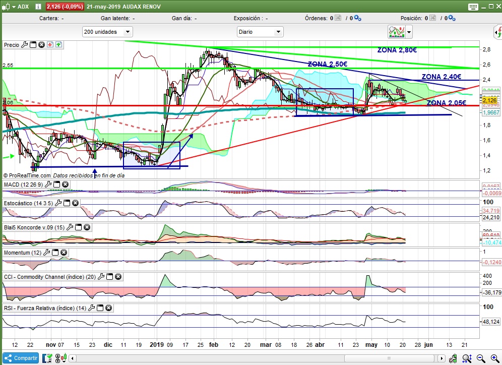Maximize the Blai5 Koncorde panel
This screenshot has height=365, width=502.
click(x=78, y=227)
